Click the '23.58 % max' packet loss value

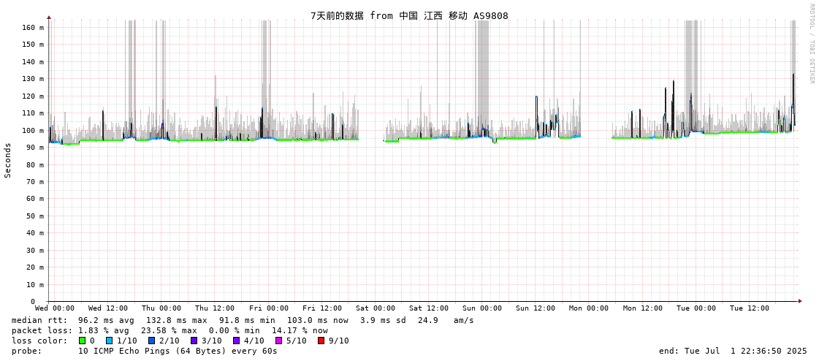(x=169, y=330)
